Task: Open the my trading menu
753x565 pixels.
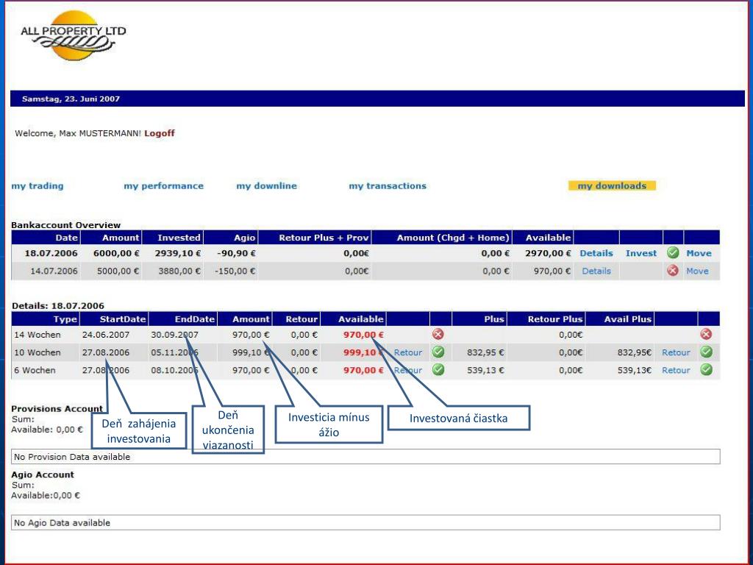Action: (38, 186)
